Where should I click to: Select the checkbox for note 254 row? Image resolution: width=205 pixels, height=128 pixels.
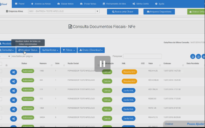click(x=1, y=80)
